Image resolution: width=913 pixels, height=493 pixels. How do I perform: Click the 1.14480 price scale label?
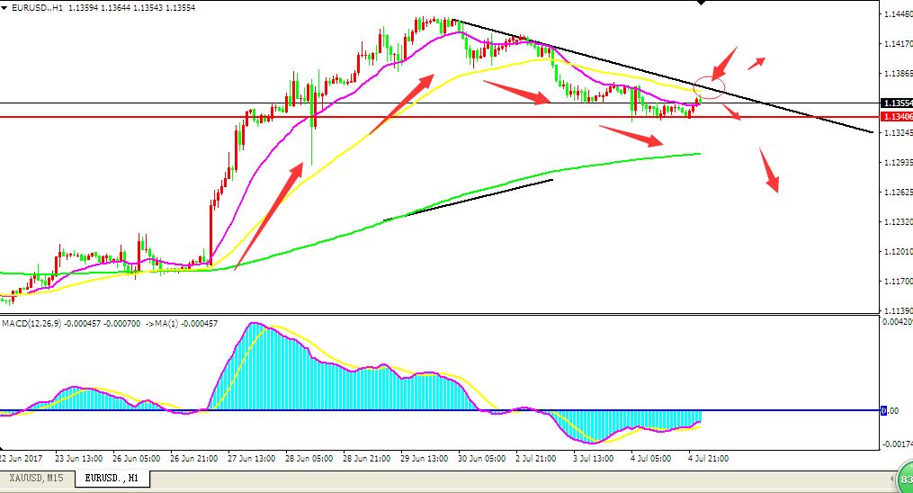[x=895, y=14]
